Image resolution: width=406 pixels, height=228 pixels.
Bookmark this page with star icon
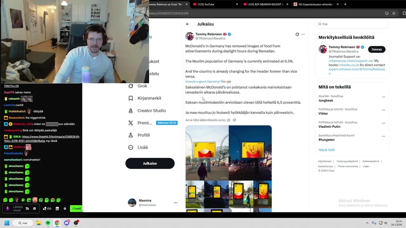[x=394, y=13]
